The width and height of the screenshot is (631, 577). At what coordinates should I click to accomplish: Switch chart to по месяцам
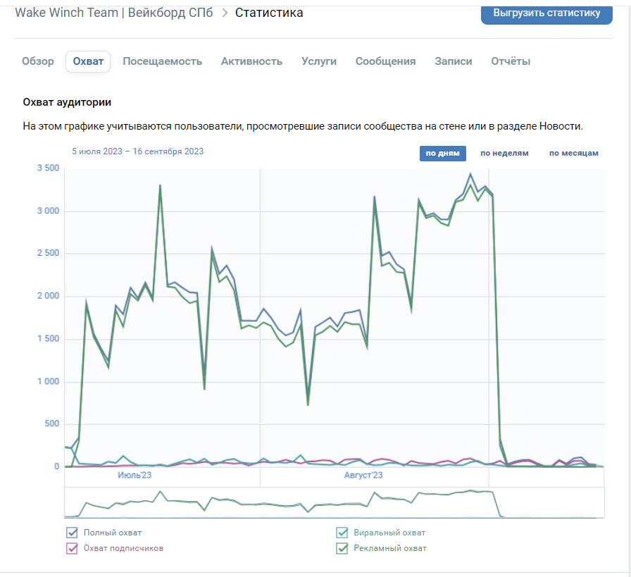pyautogui.click(x=573, y=153)
